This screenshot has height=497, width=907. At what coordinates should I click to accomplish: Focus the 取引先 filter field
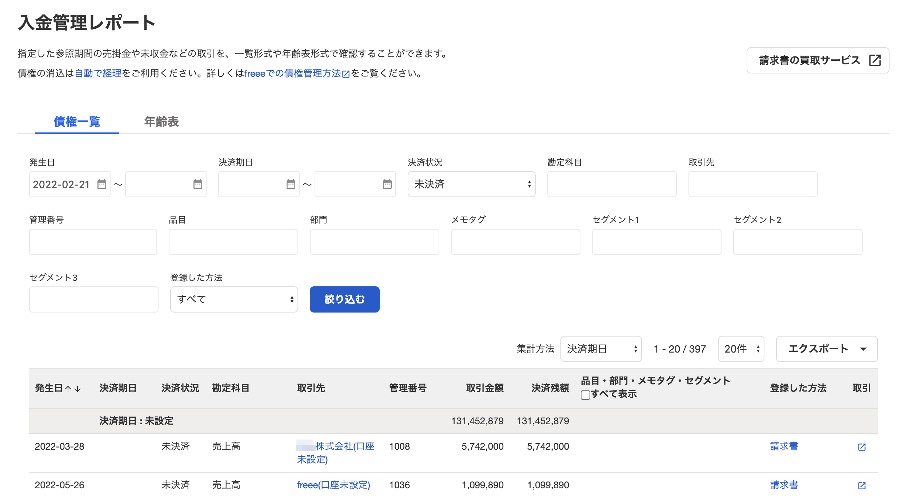753,184
